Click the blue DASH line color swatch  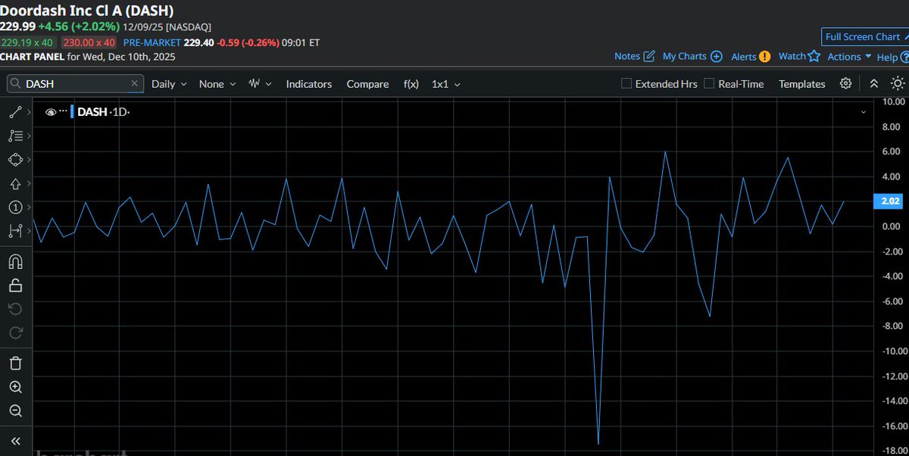click(x=72, y=112)
